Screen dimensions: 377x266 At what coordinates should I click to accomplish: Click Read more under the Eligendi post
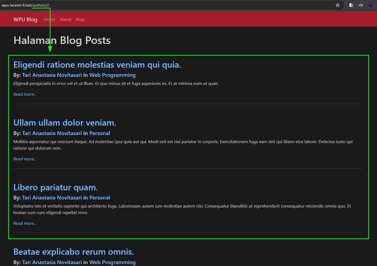click(25, 94)
